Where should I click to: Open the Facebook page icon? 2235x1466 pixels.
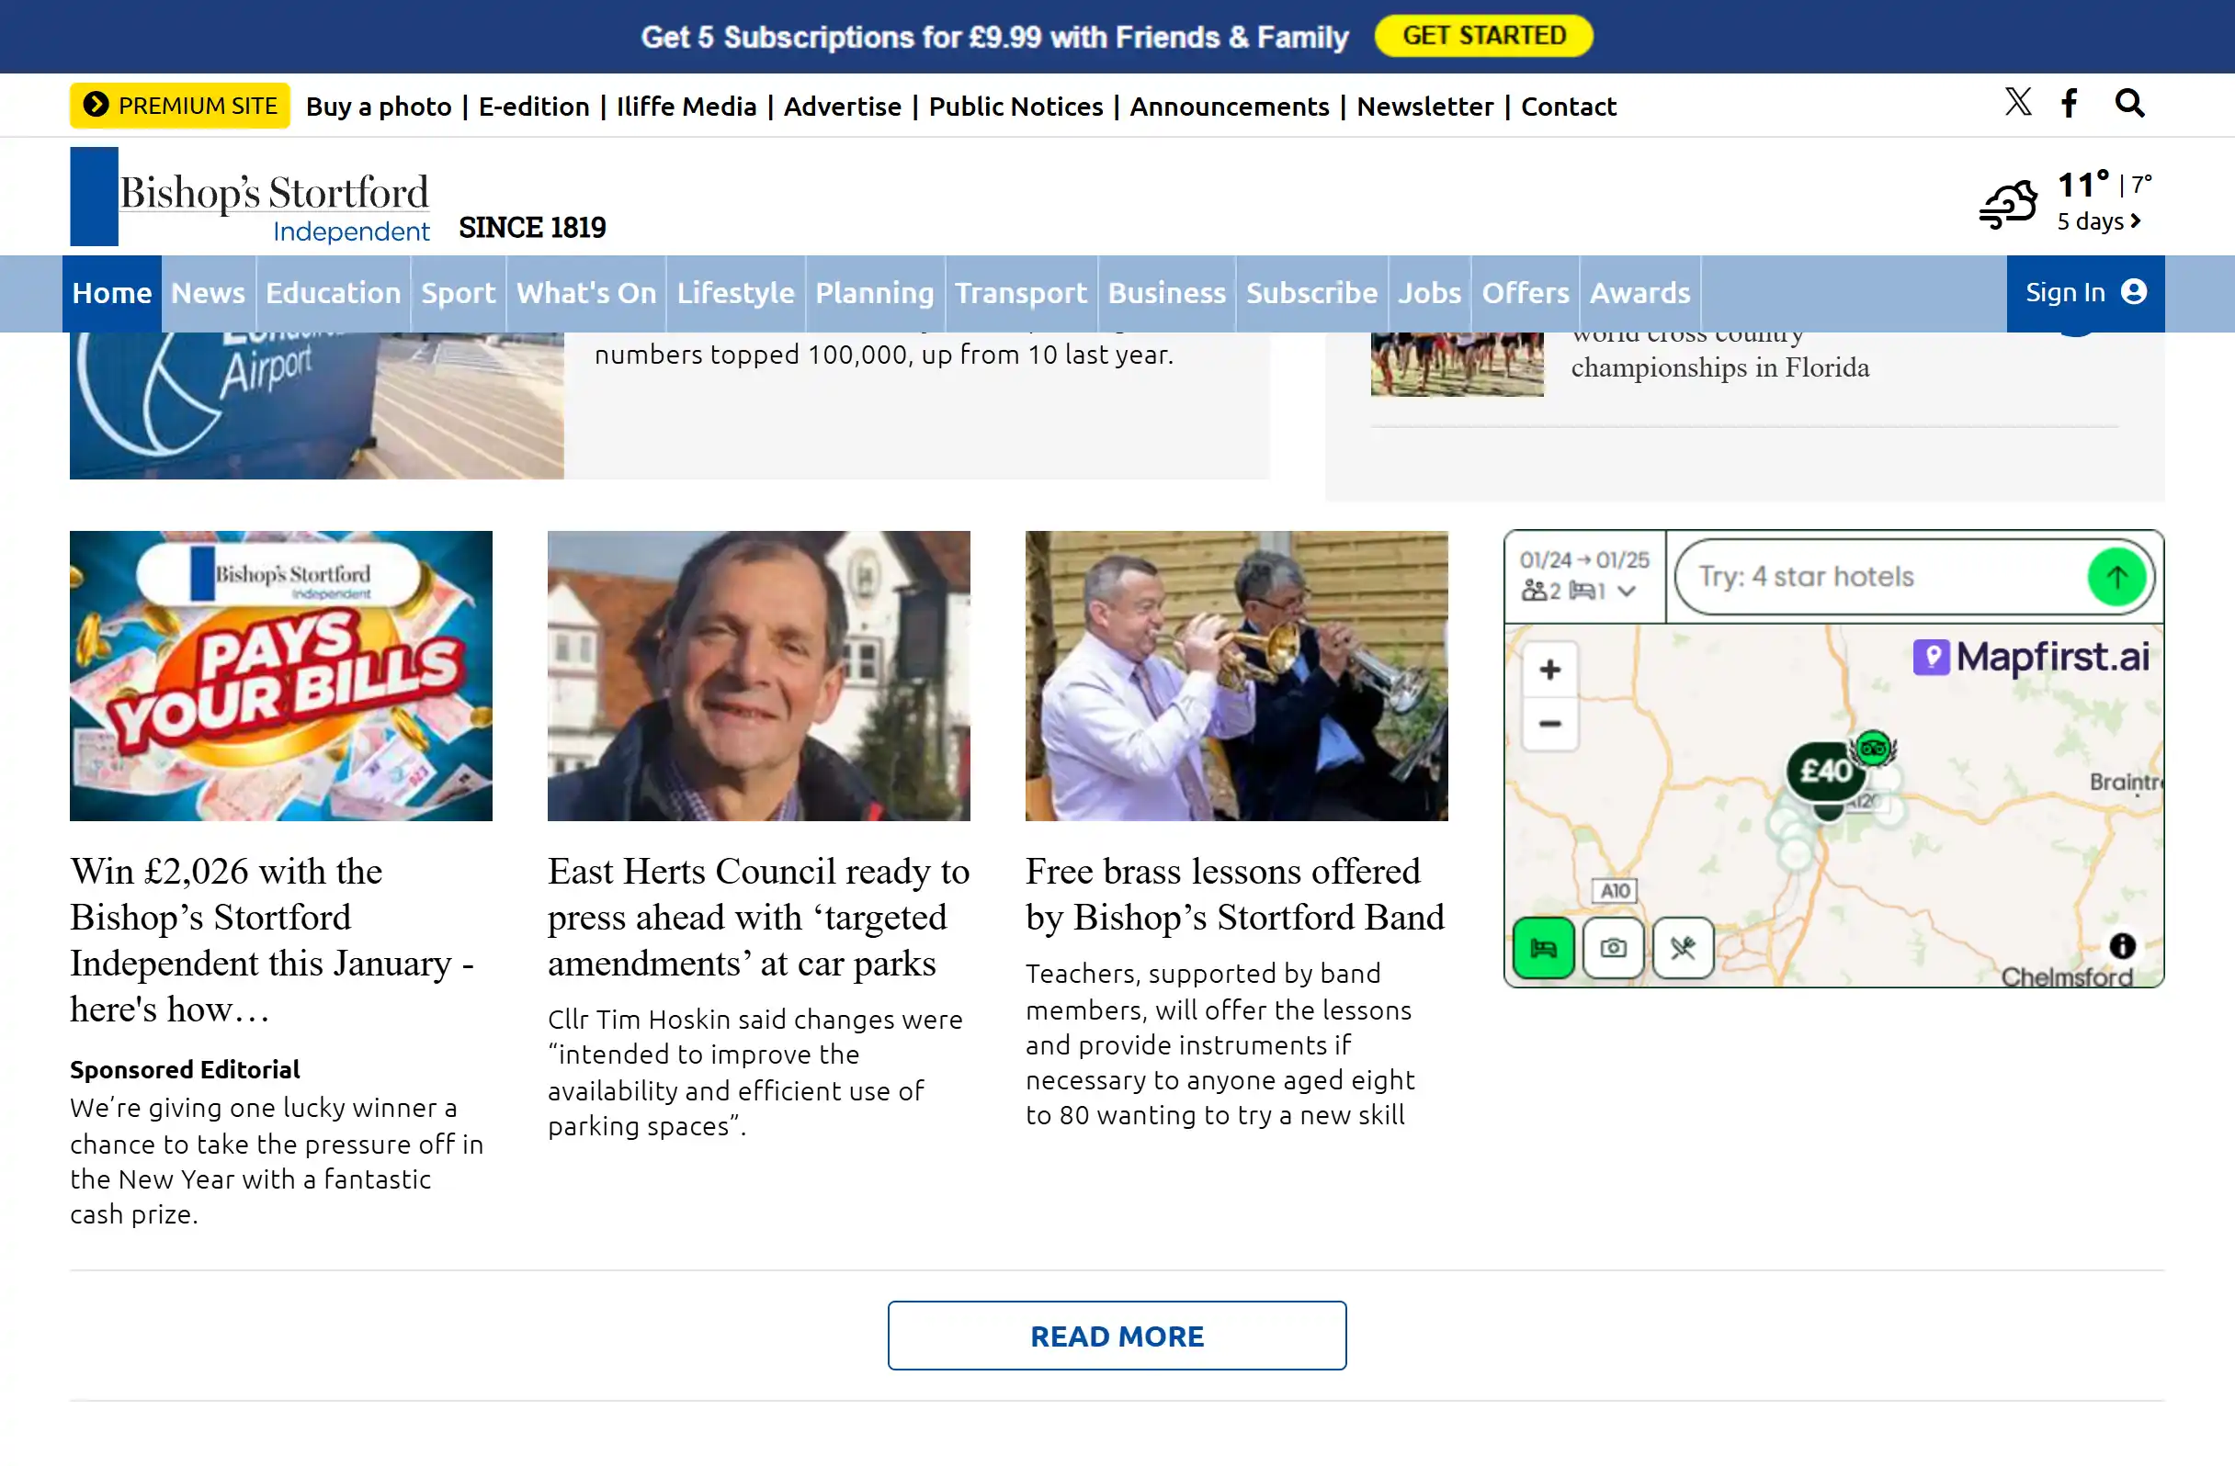tap(2069, 103)
